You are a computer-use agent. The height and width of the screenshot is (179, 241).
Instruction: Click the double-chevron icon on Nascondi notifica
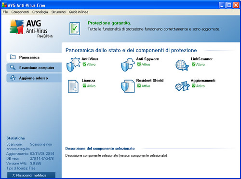13,175
